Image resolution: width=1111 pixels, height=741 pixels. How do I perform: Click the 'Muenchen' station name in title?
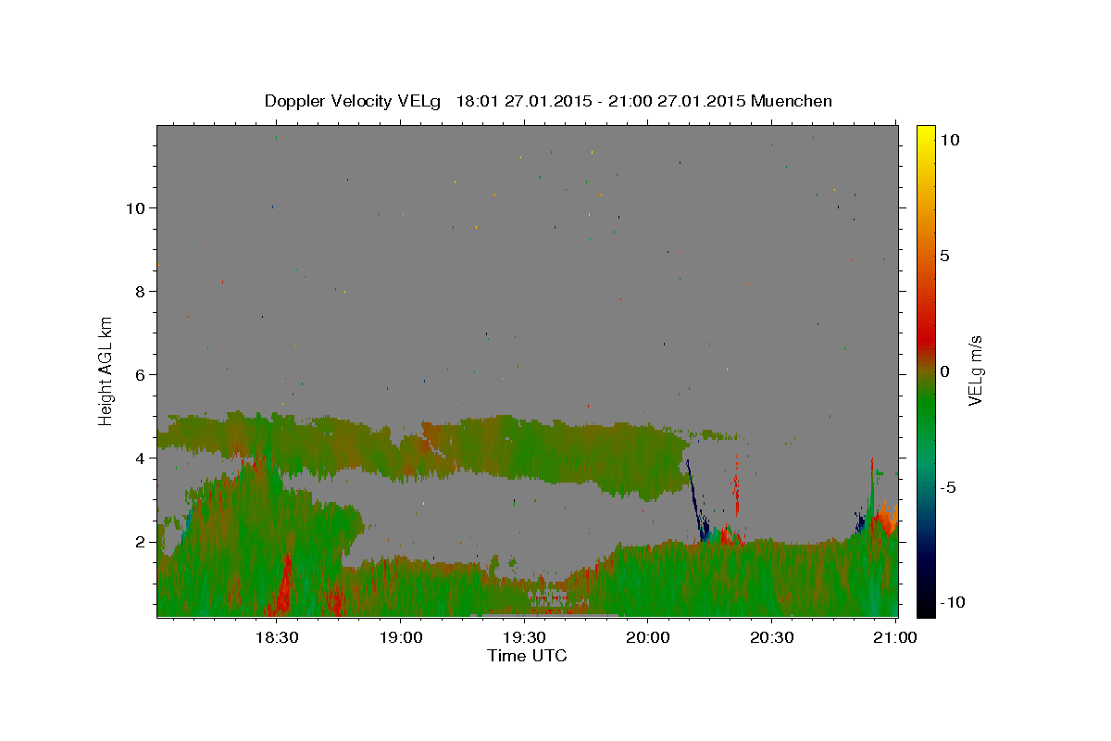tap(792, 101)
